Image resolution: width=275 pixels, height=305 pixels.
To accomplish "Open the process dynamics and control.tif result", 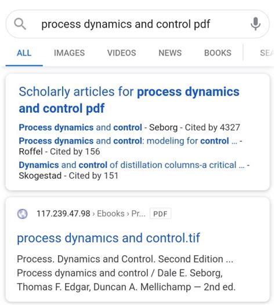I will [x=108, y=238].
